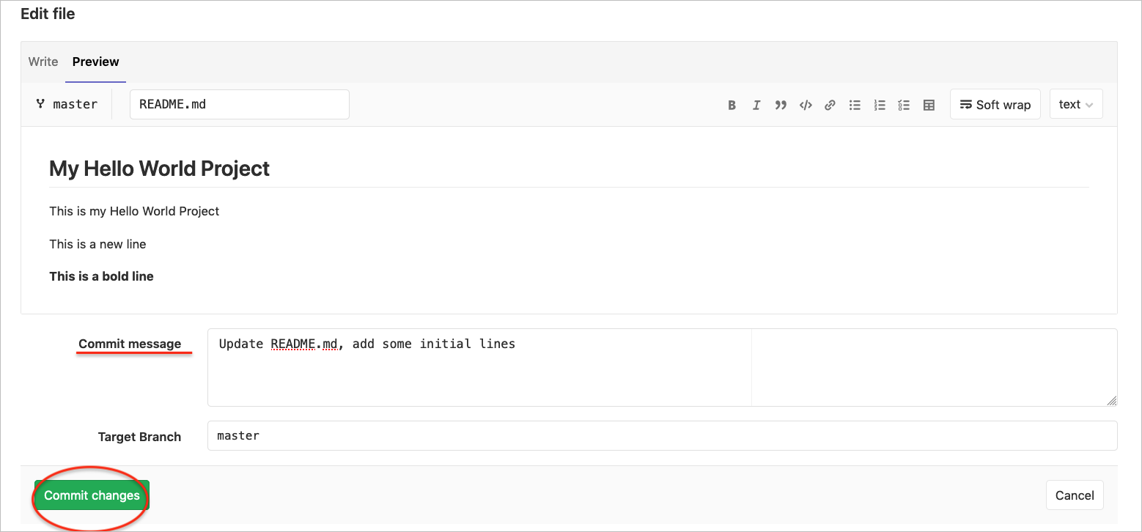Toggle the Soft wrap button
Screen dimensions: 1142x532
pyautogui.click(x=995, y=104)
